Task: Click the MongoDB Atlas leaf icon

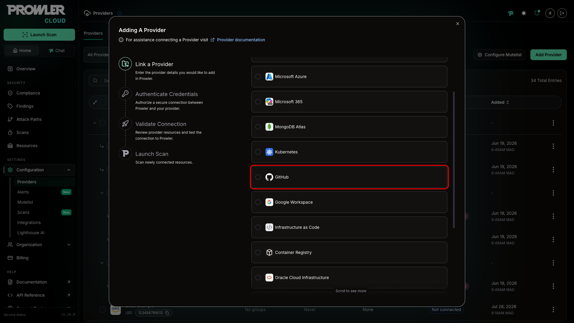Action: coord(269,127)
